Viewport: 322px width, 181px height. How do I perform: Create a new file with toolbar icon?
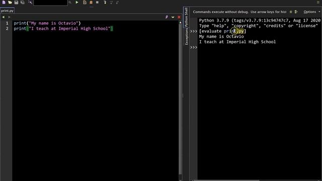pyautogui.click(x=4, y=2)
